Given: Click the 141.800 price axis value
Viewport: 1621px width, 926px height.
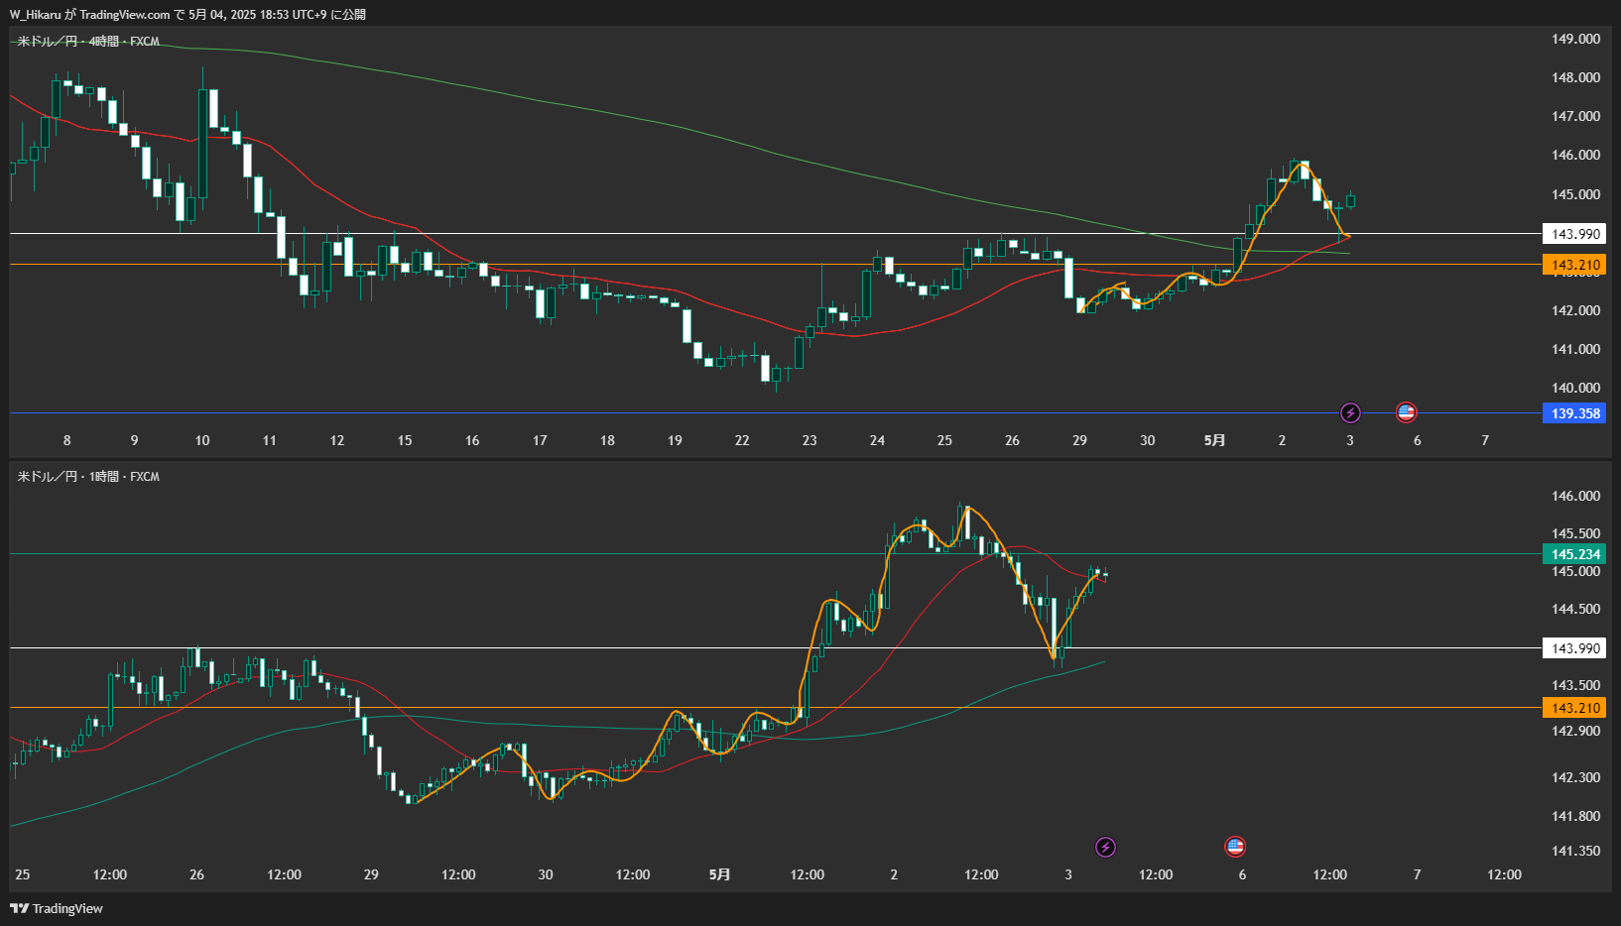Looking at the screenshot, I should [1575, 816].
